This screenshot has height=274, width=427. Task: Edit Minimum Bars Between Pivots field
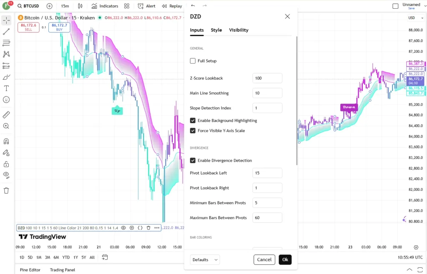point(267,203)
